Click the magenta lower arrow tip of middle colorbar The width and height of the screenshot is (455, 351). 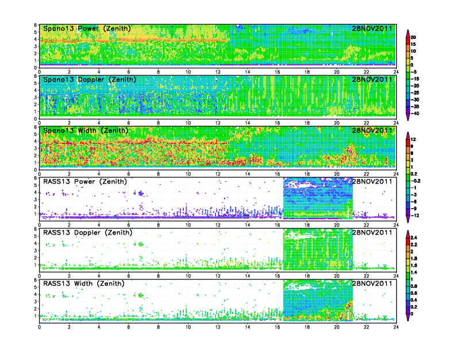(408, 219)
